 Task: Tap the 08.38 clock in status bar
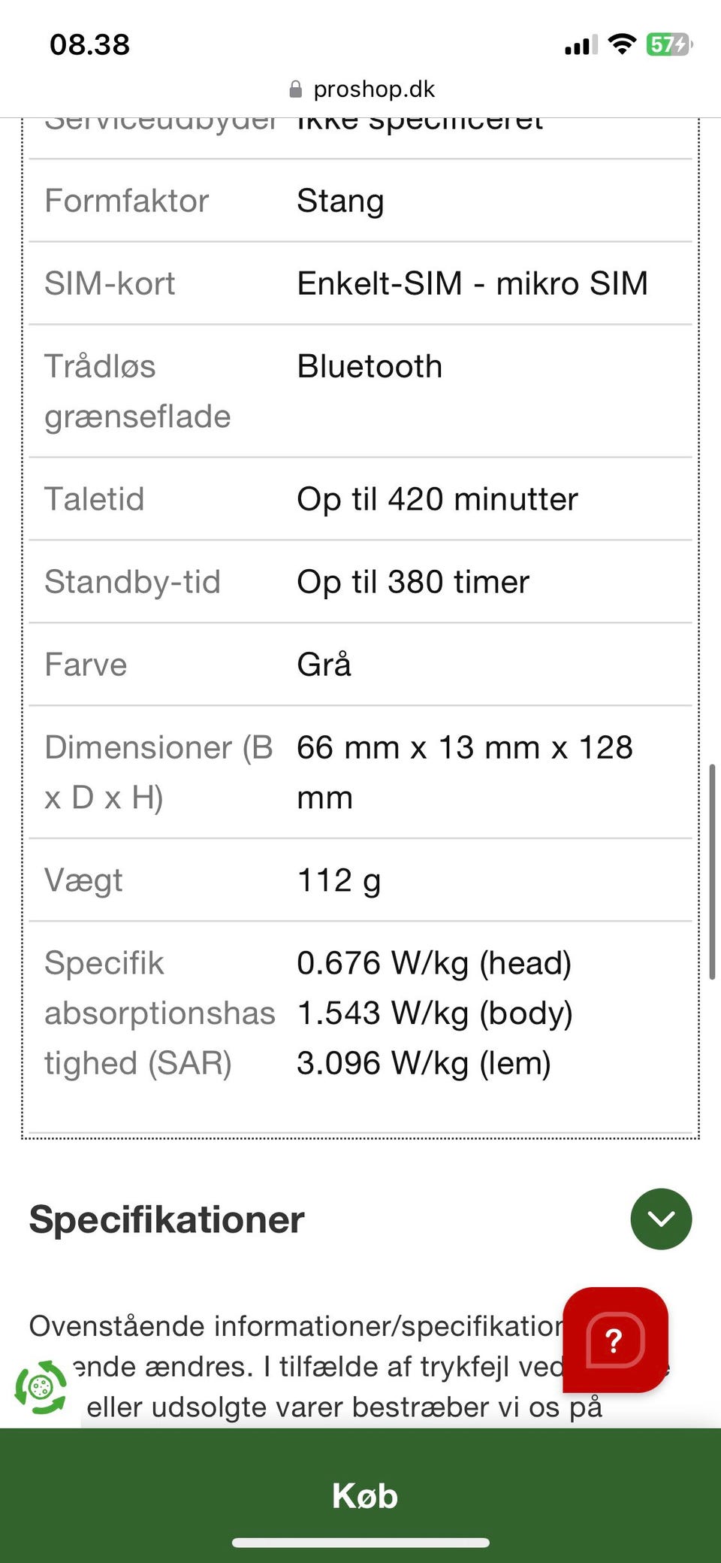(90, 45)
